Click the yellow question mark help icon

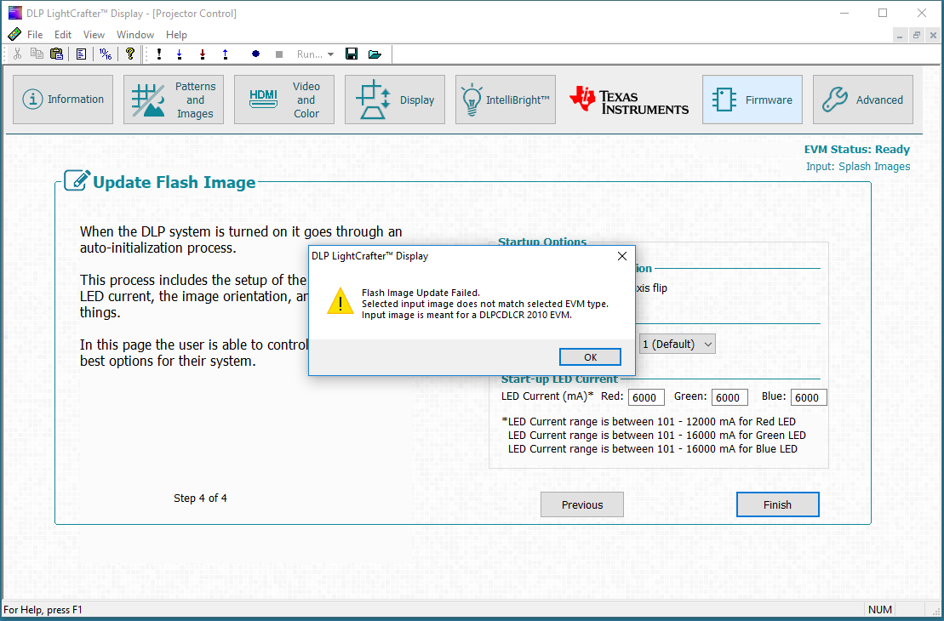[130, 54]
